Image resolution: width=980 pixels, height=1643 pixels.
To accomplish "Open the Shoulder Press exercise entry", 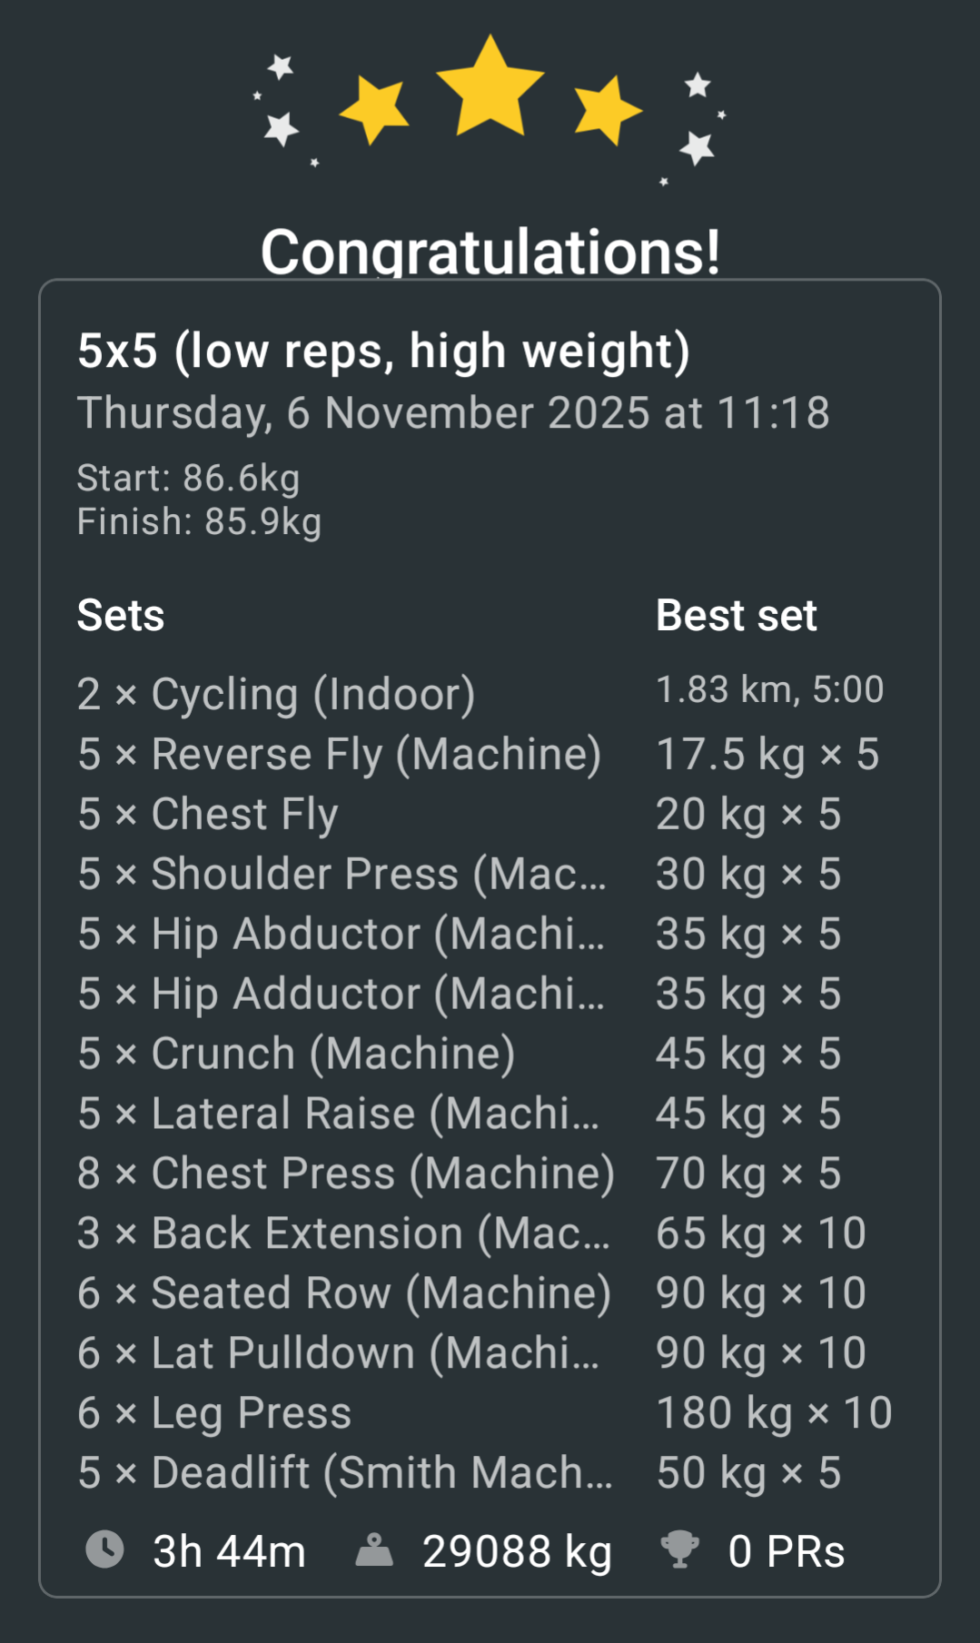I will (342, 874).
